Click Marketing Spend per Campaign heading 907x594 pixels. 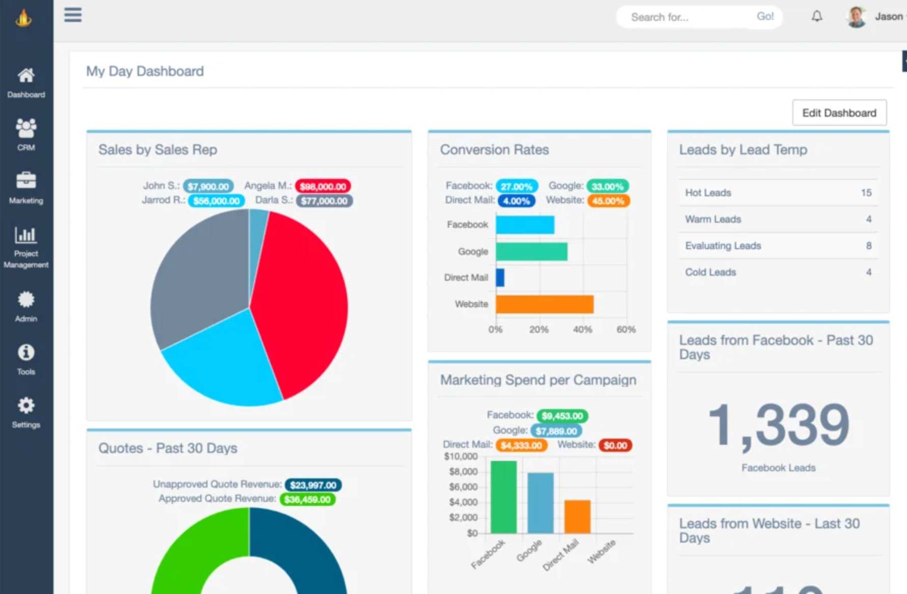(538, 380)
